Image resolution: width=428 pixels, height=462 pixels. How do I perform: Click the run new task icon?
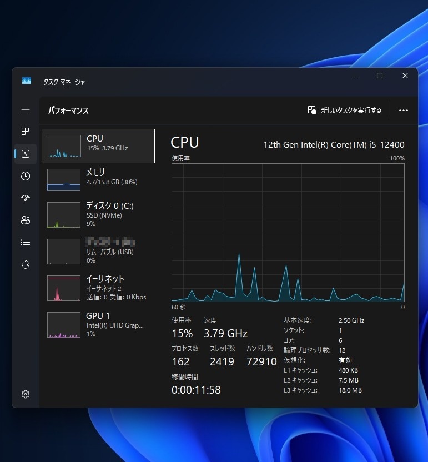click(x=312, y=110)
